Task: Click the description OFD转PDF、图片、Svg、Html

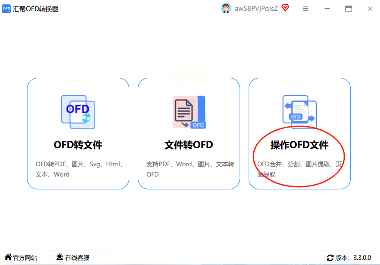Action: pos(79,169)
